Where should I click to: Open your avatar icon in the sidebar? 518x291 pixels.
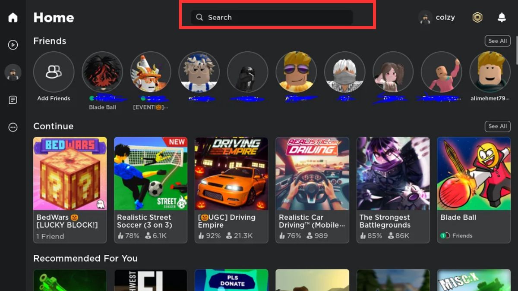(x=13, y=72)
